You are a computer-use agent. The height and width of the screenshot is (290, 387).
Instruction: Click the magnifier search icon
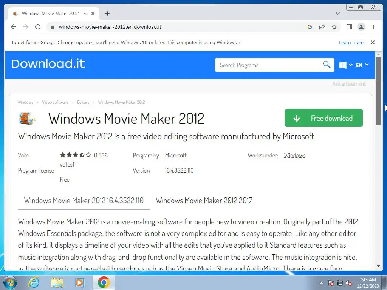click(327, 65)
